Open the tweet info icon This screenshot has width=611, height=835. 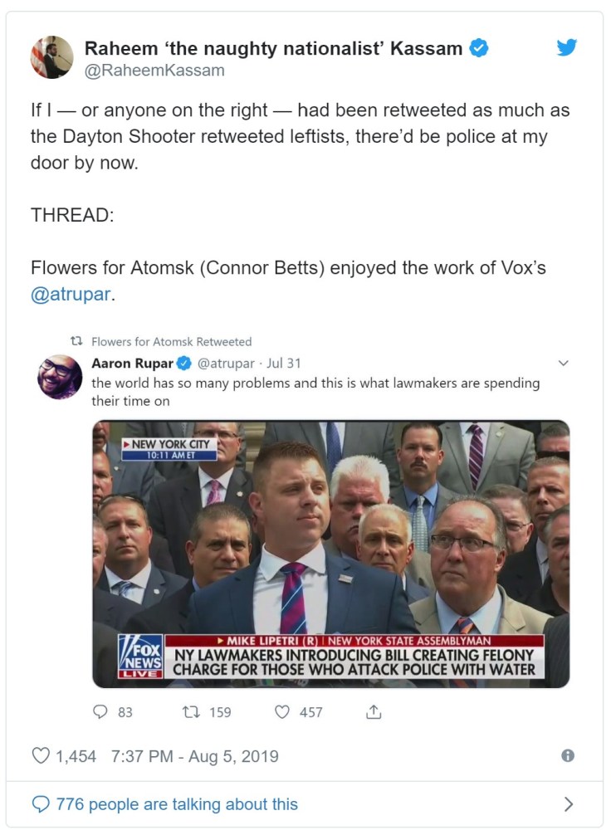click(568, 756)
